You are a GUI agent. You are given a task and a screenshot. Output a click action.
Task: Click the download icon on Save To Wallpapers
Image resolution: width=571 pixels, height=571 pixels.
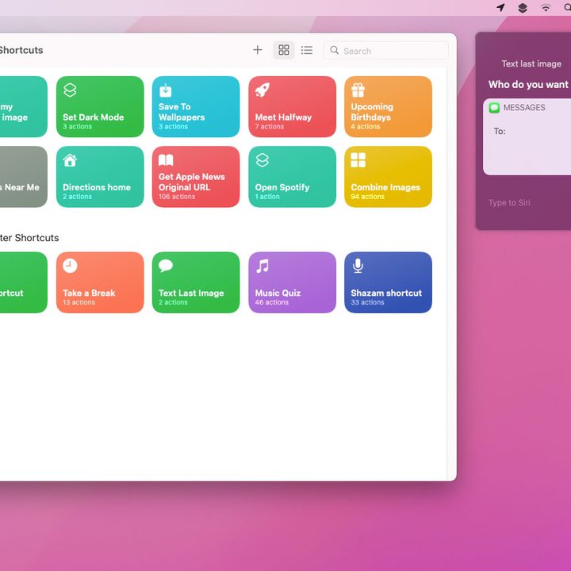click(165, 90)
